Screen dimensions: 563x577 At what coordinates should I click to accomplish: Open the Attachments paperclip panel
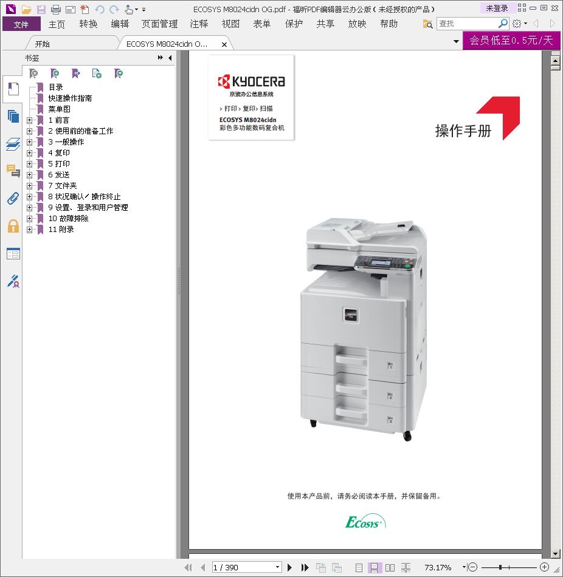[x=13, y=199]
